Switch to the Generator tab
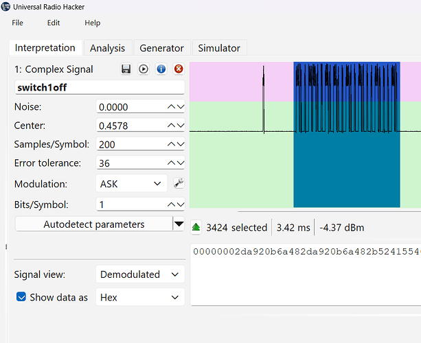This screenshot has height=343, width=421. click(161, 48)
